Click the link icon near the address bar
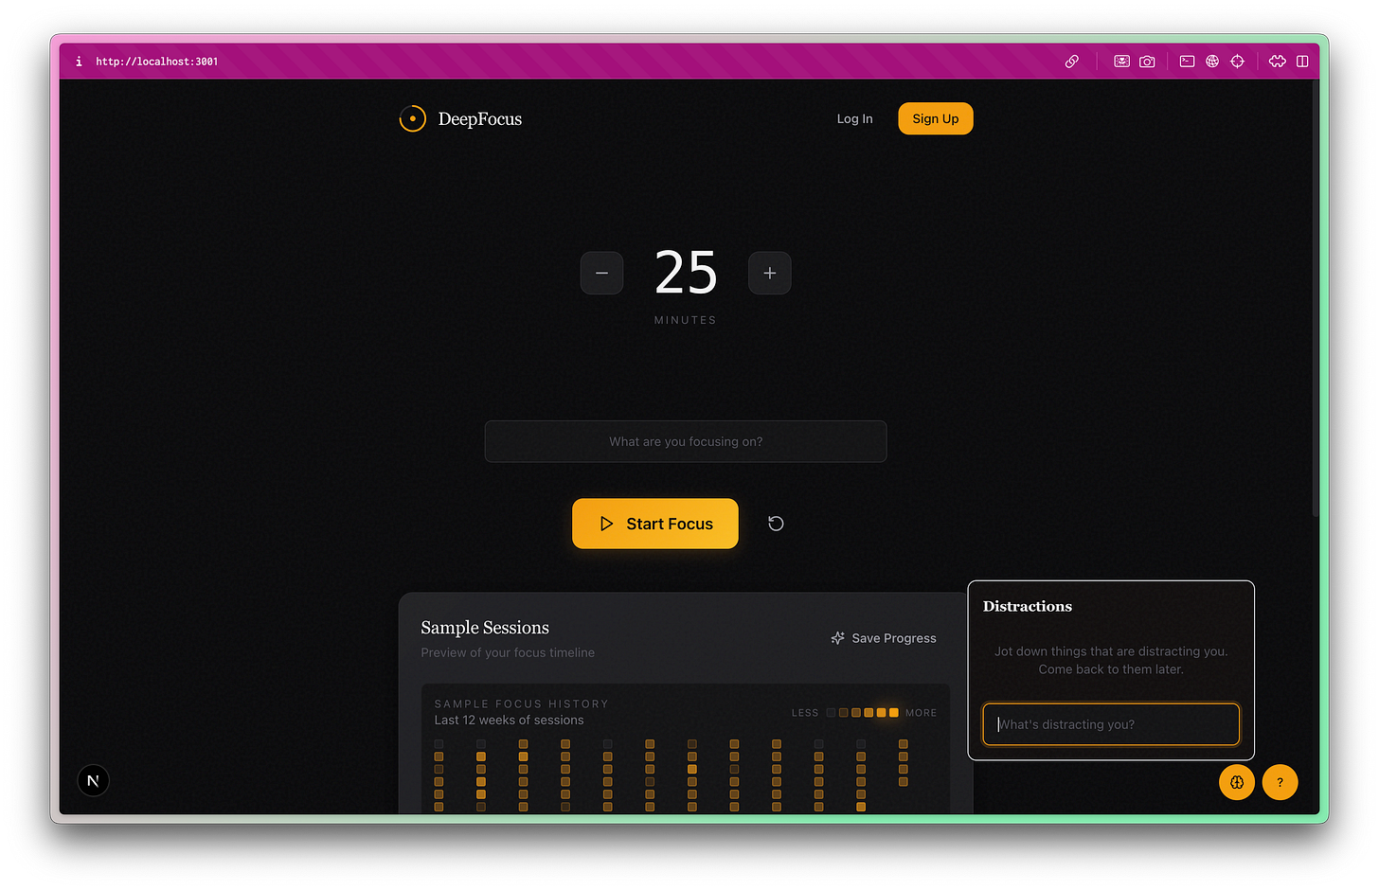Screen dimensions: 1379x890 [1071, 61]
